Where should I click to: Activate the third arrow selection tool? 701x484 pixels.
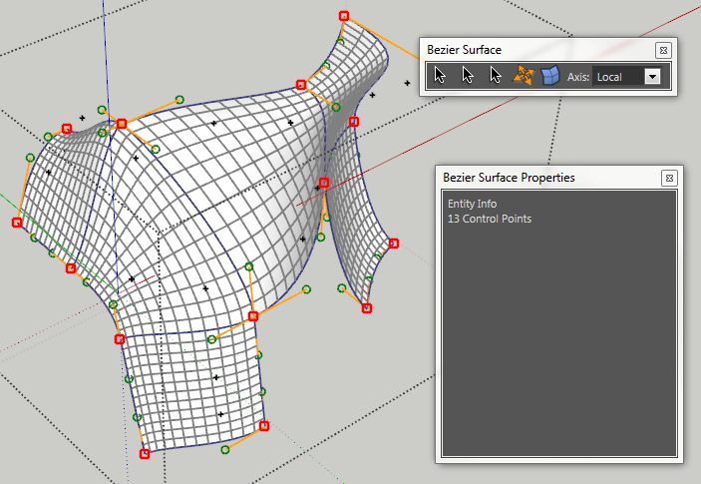point(495,76)
